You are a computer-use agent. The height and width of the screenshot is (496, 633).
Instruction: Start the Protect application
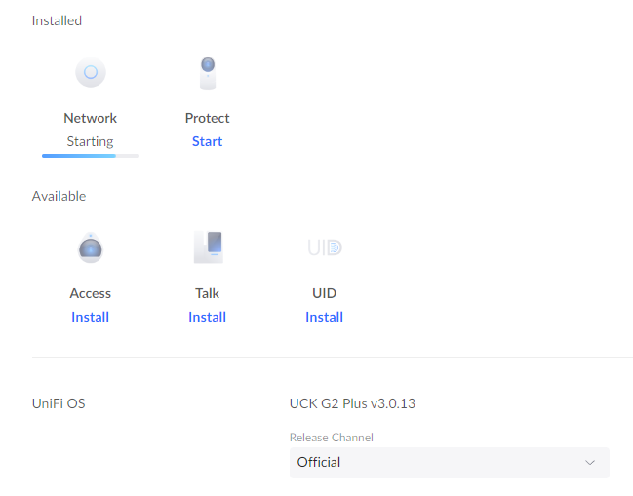coord(207,141)
